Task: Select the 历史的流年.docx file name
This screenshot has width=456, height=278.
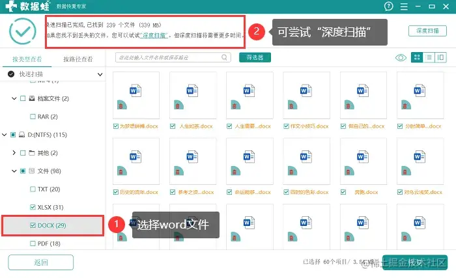Action: point(139,192)
